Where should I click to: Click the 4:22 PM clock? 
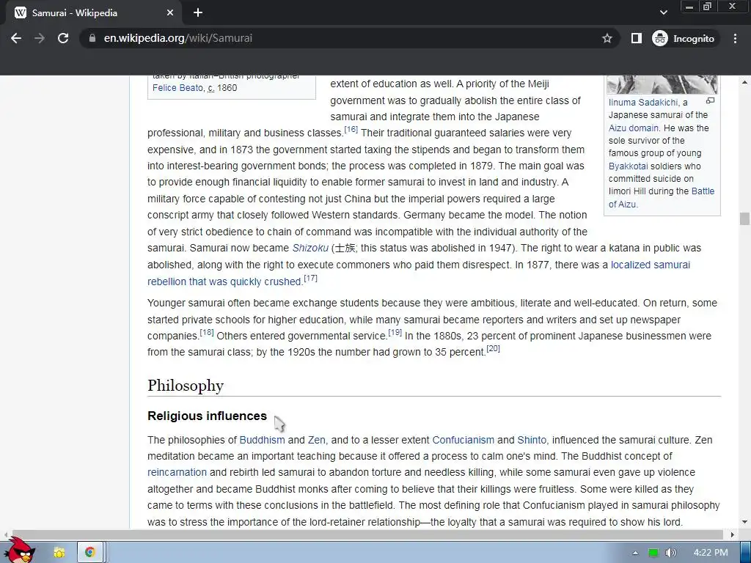tap(710, 553)
